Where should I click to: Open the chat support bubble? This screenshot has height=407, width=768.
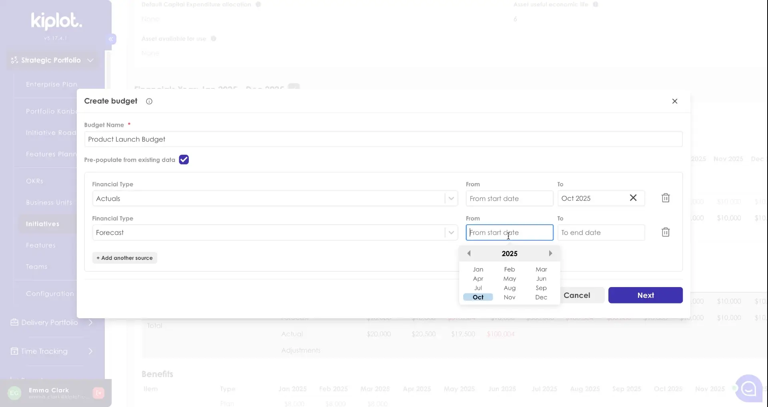(748, 388)
